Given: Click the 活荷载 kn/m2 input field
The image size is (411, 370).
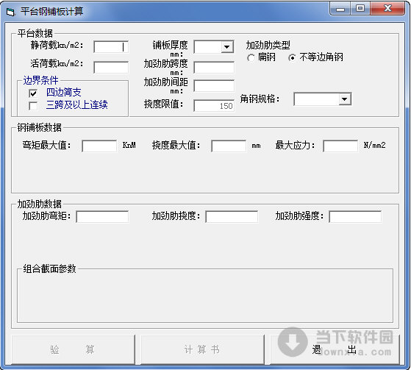Looking at the screenshot, I should (111, 68).
